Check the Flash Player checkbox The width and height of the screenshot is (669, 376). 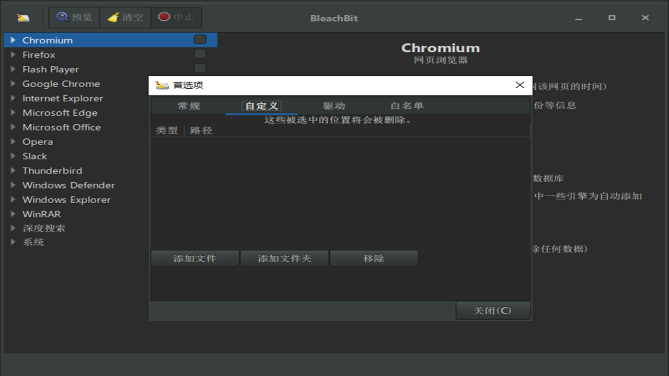[x=200, y=68]
